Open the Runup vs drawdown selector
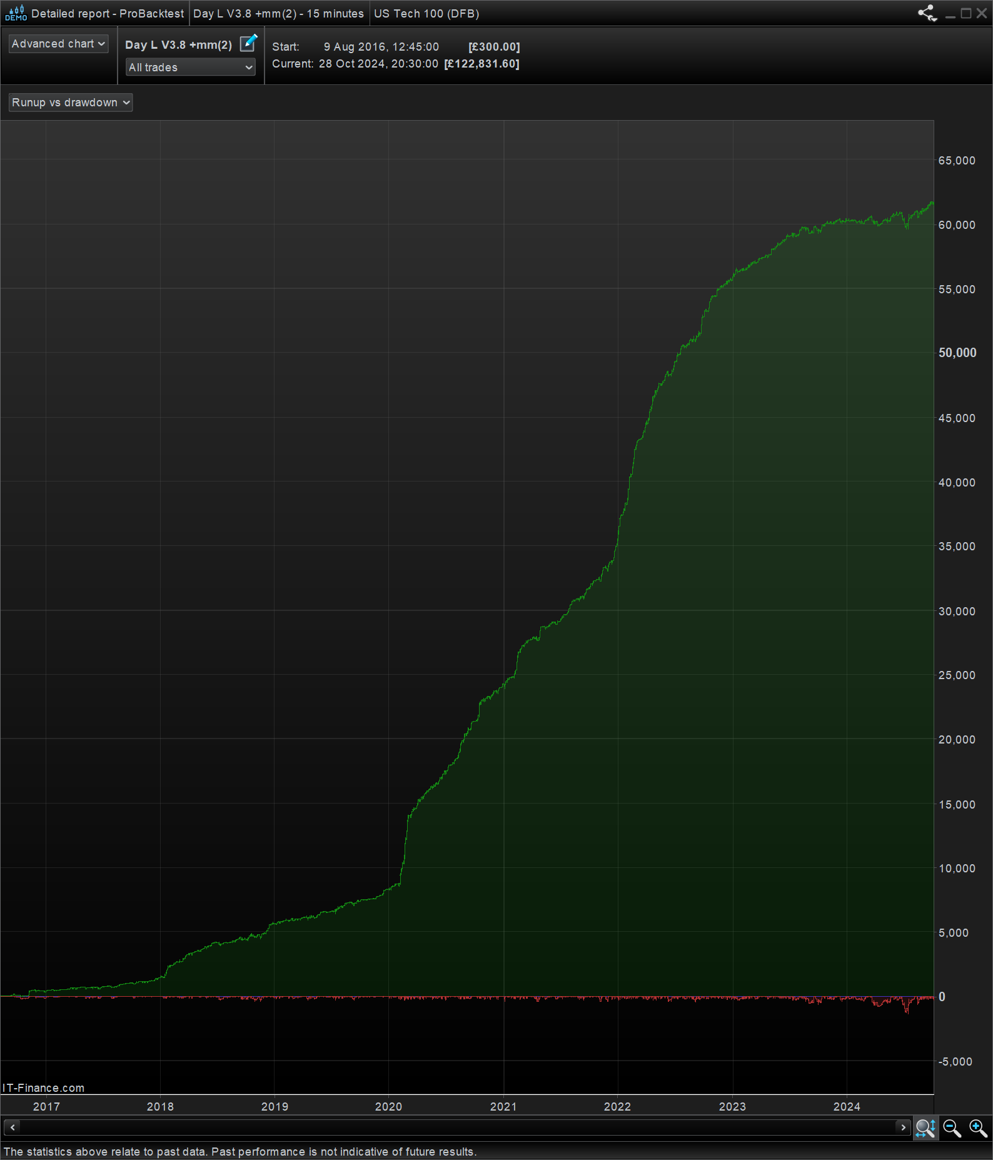The width and height of the screenshot is (993, 1160). 71,103
